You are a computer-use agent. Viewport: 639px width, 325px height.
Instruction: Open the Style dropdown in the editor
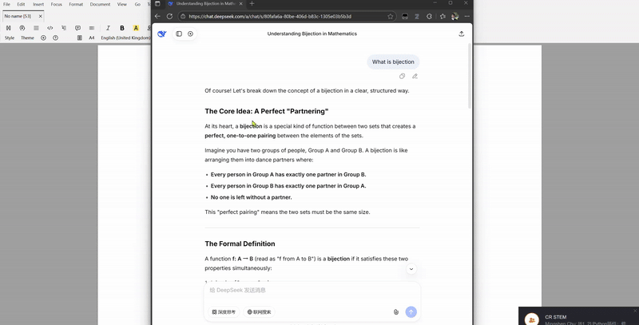point(10,38)
